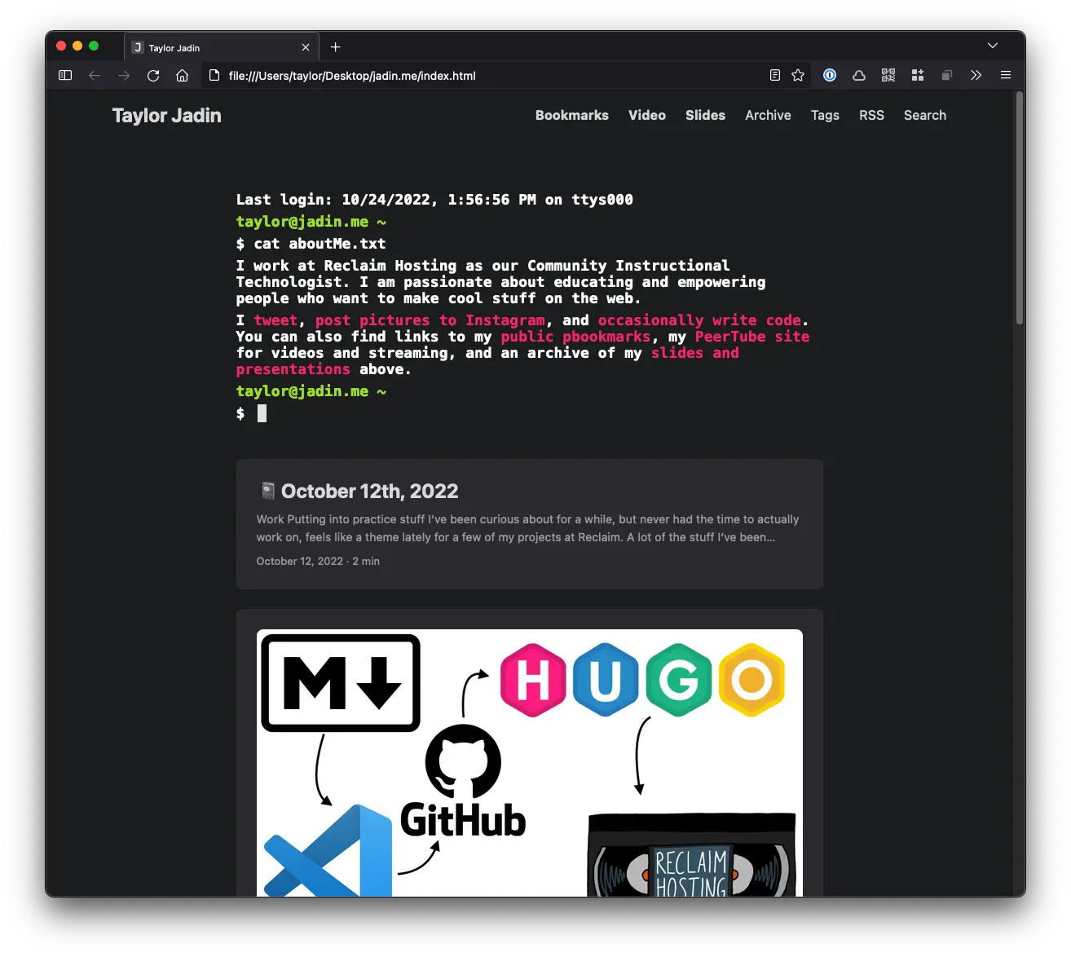Viewport: 1071px width, 957px height.
Task: Click the HUGO logo in diagram
Action: [x=643, y=680]
